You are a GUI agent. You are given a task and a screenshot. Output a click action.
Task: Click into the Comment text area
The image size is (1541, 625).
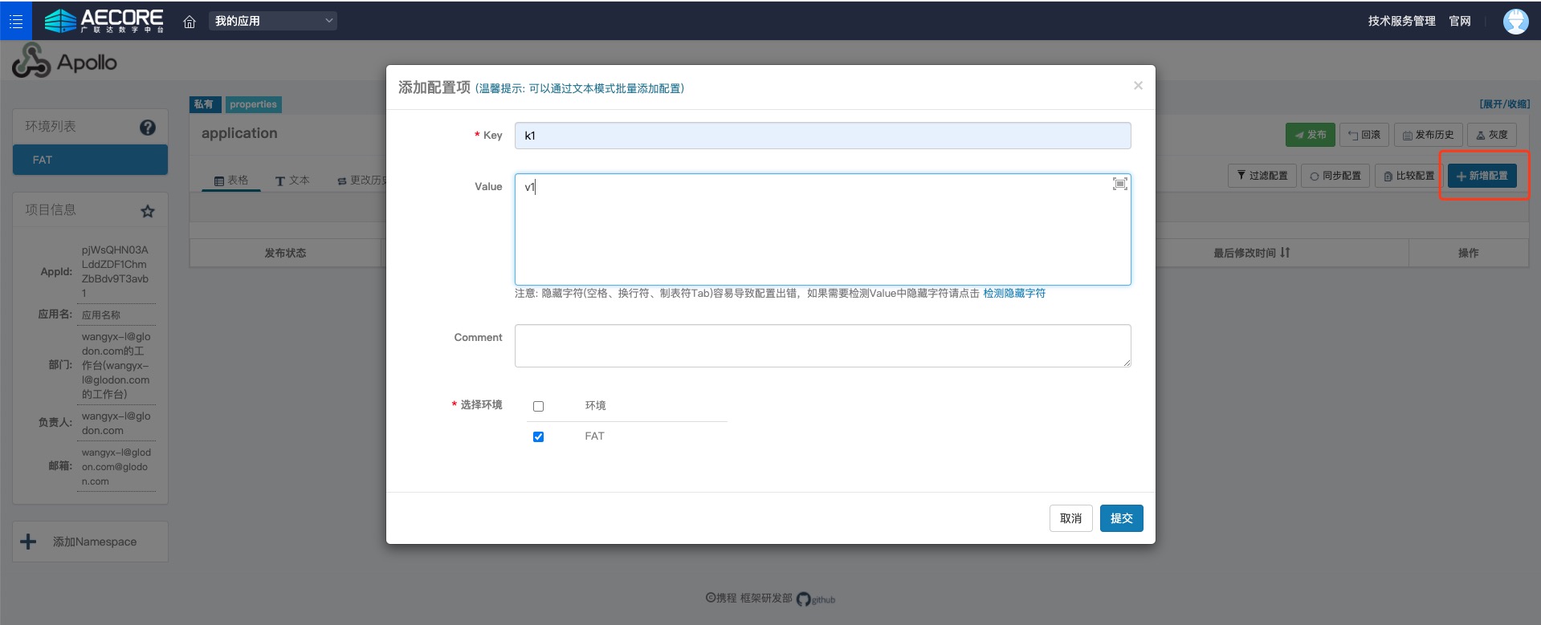pos(822,346)
